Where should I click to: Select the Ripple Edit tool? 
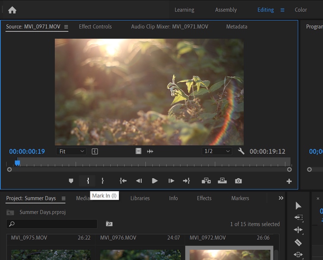298,230
